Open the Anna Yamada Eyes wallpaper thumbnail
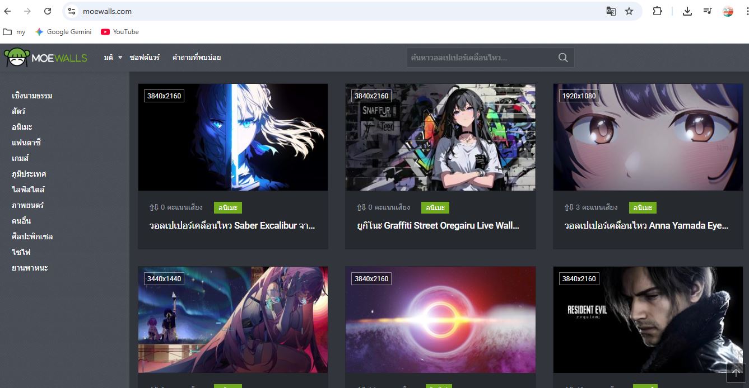 pos(648,138)
